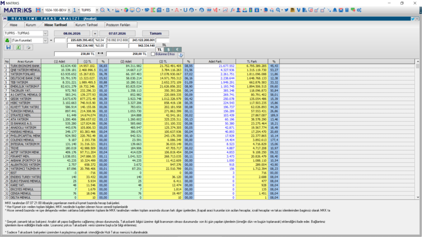The image size is (422, 237).
Task: Click the Tamam button
Action: [155, 33]
